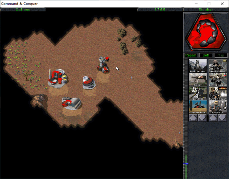Toggle Repair mode
This screenshot has width=229, height=179.
(190, 55)
